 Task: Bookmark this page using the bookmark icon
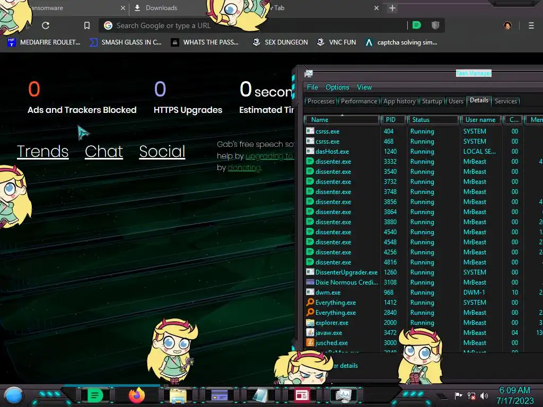coord(87,25)
